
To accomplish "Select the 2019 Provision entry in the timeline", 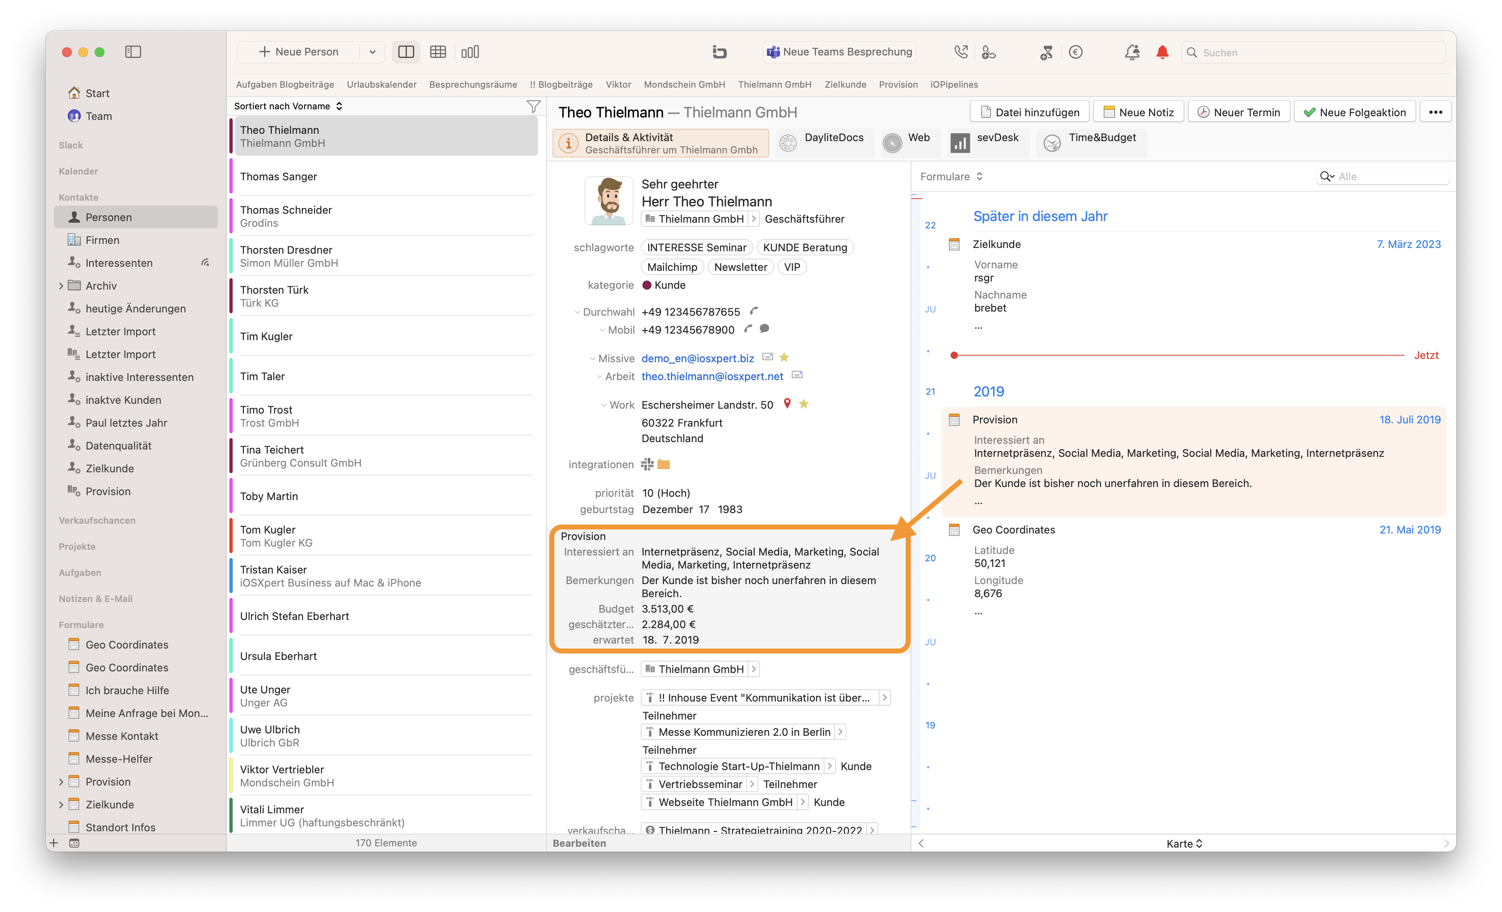I will [x=1193, y=461].
